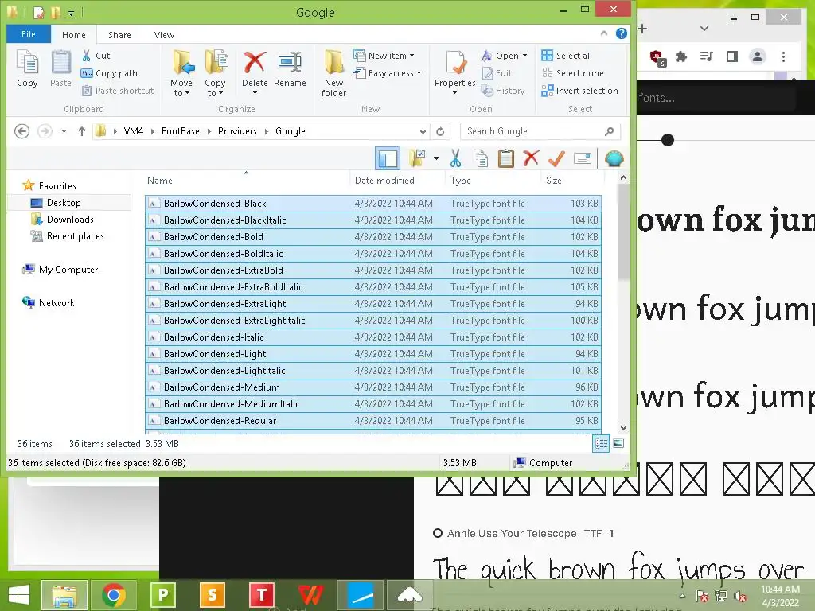Switch to large icons view in status bar

tap(618, 444)
